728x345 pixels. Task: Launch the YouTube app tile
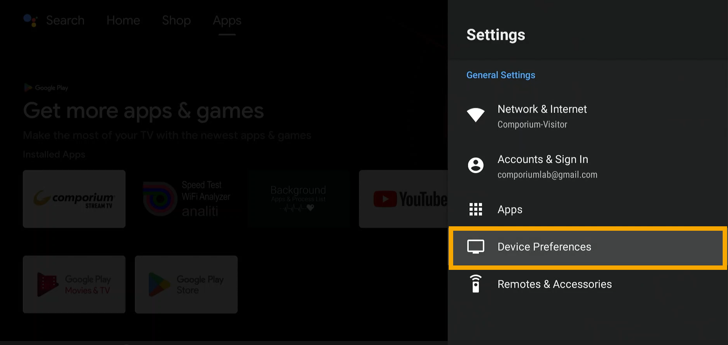pos(403,199)
